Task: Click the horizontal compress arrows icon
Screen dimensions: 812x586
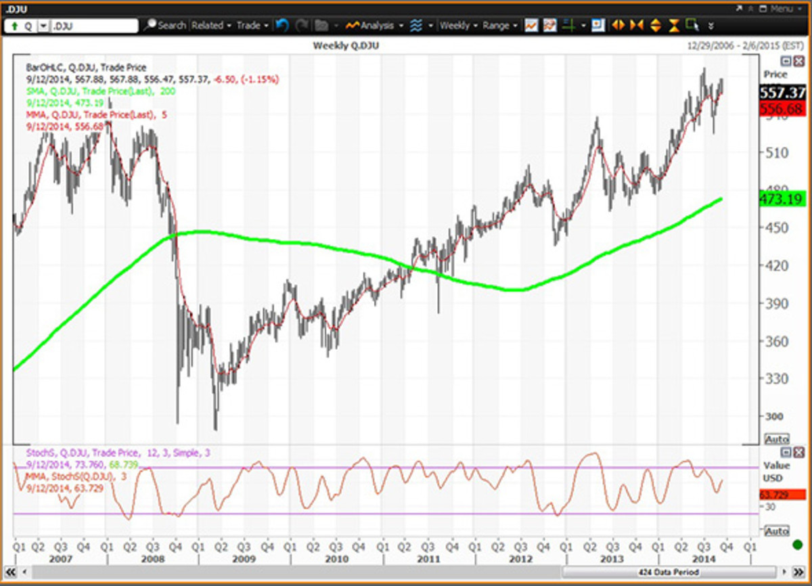Action: (636, 26)
